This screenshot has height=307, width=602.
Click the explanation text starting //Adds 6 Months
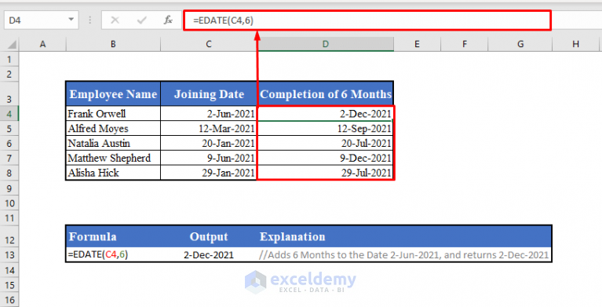point(404,254)
